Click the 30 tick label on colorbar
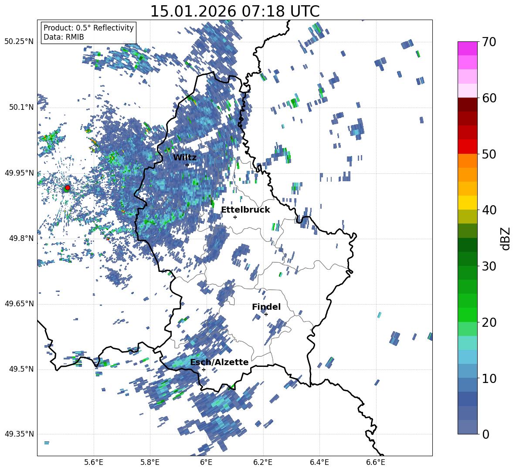The image size is (516, 471). click(489, 266)
